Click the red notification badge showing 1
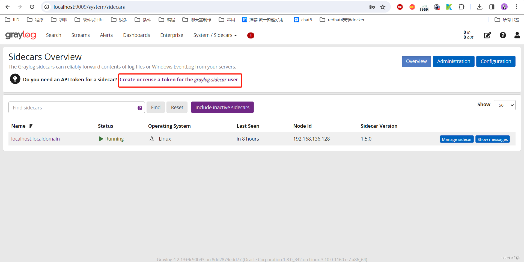524x262 pixels. point(251,35)
